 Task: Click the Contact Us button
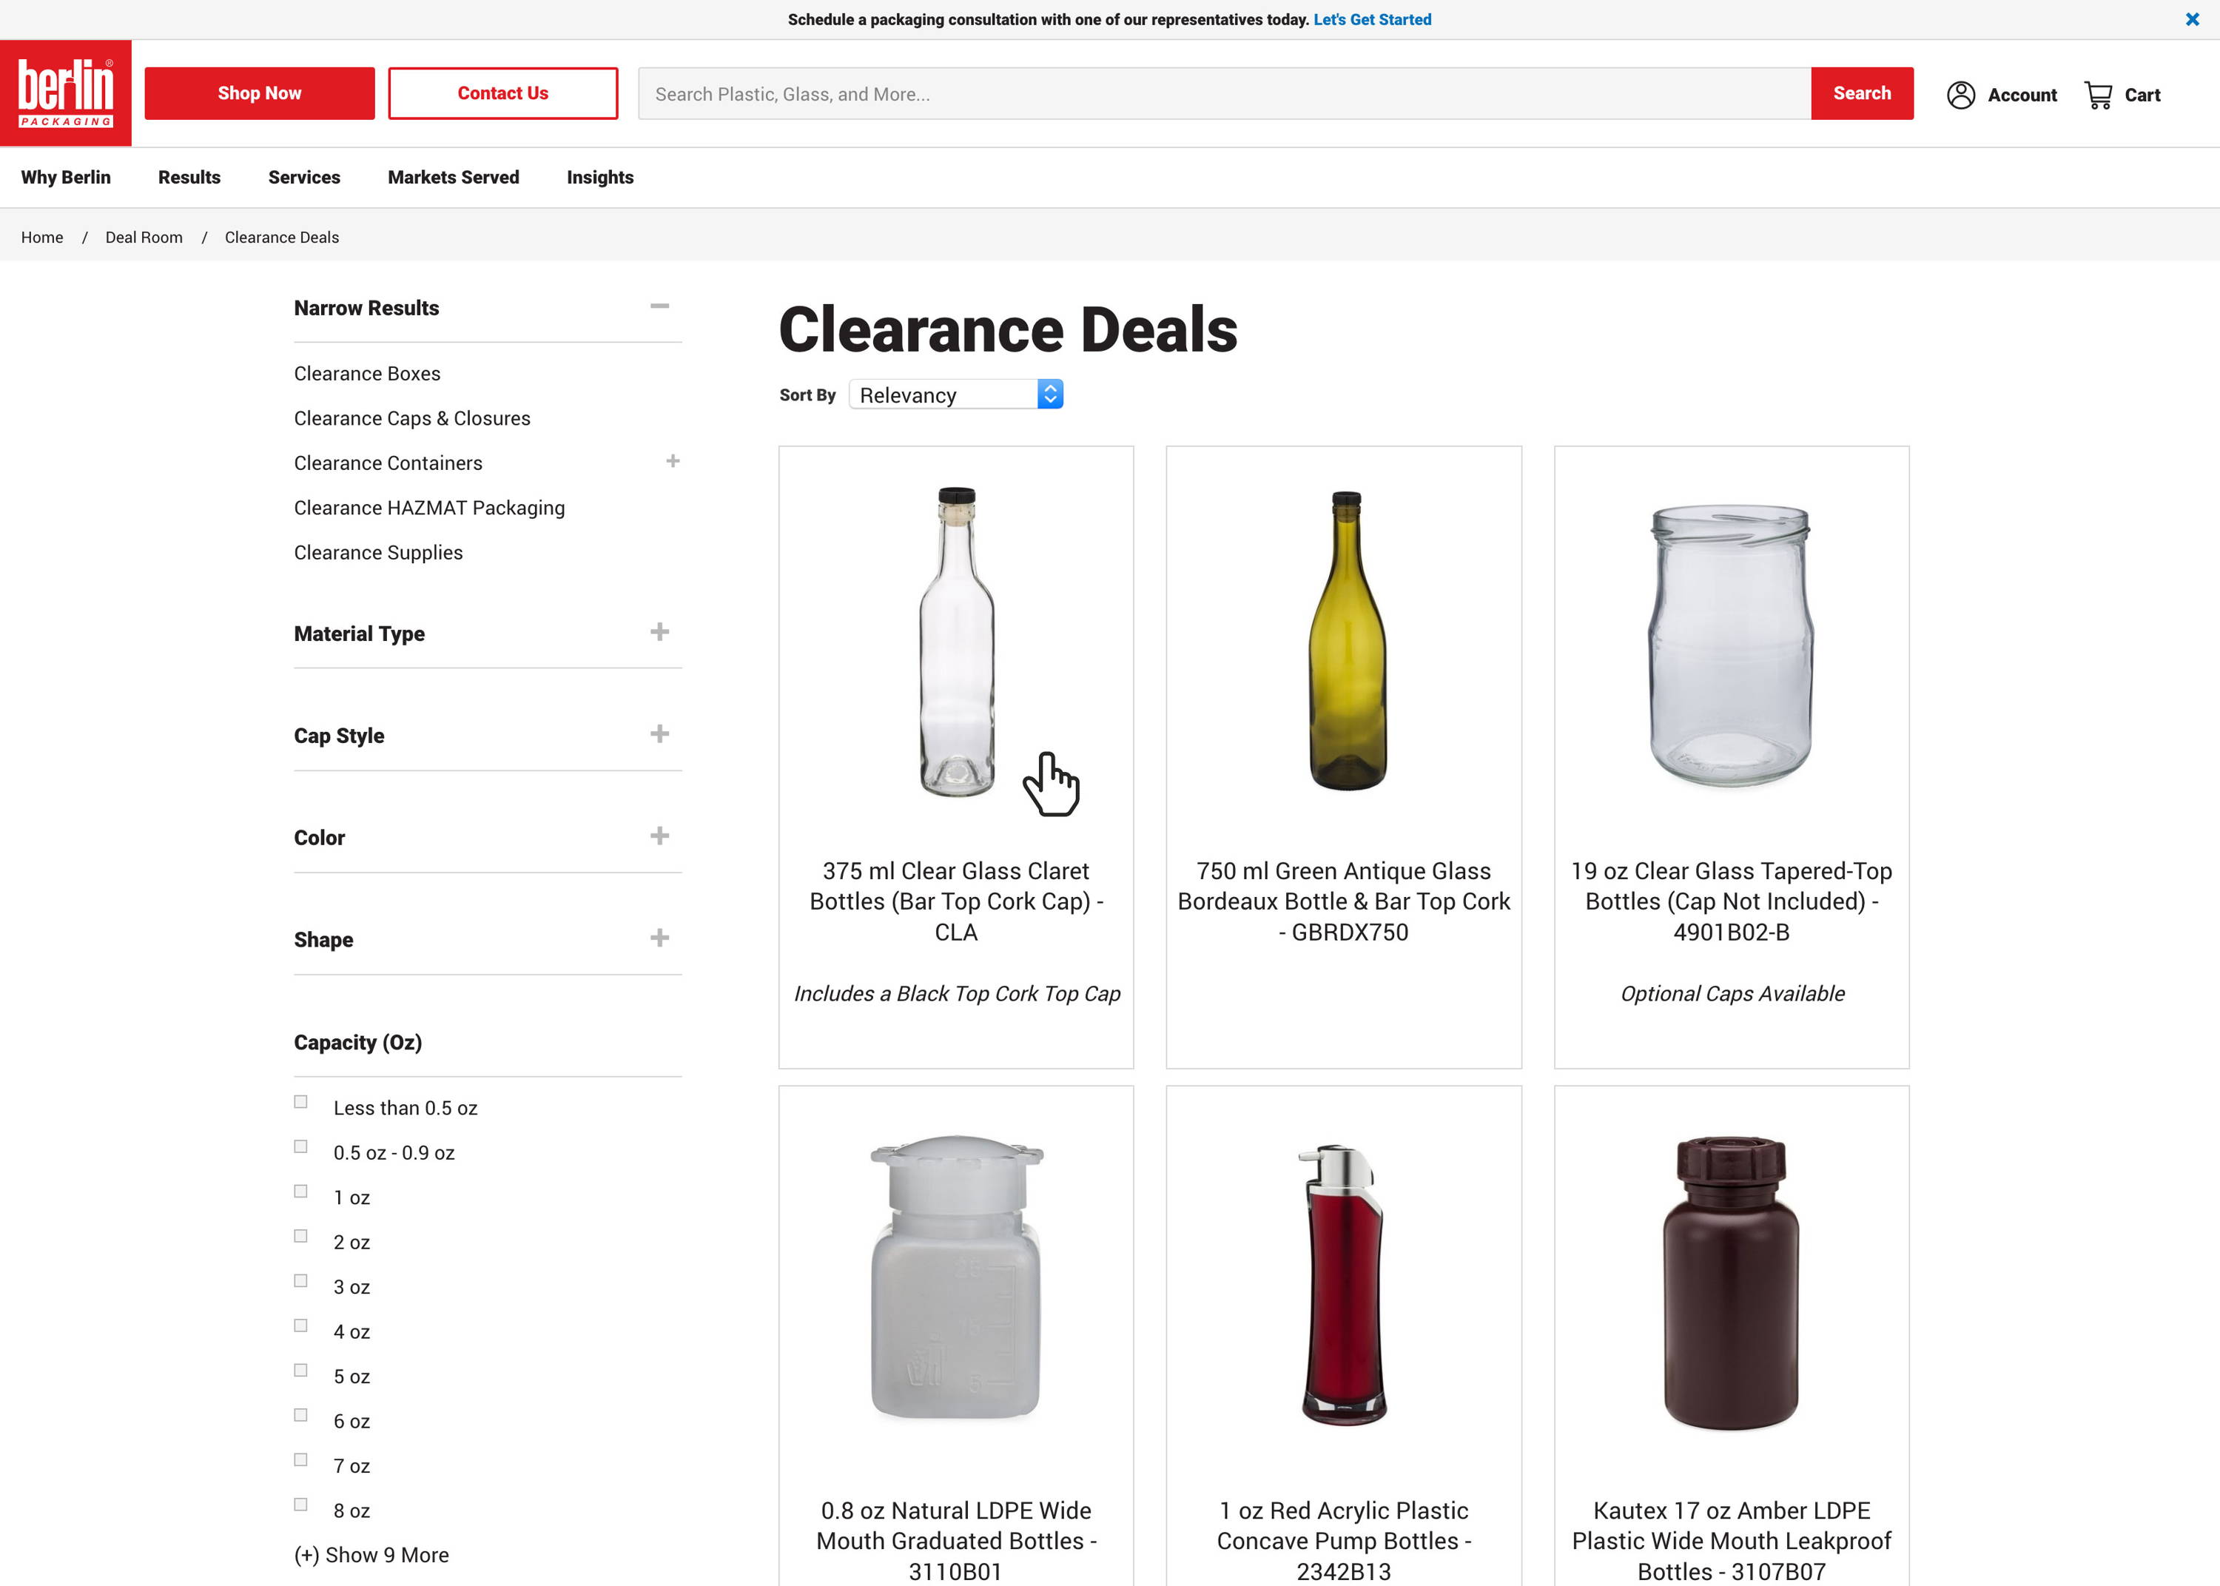502,94
